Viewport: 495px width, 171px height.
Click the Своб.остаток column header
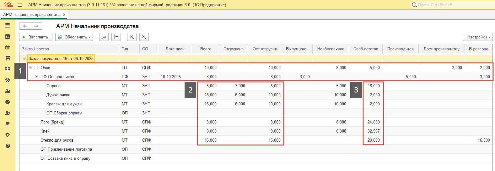pos(366,49)
